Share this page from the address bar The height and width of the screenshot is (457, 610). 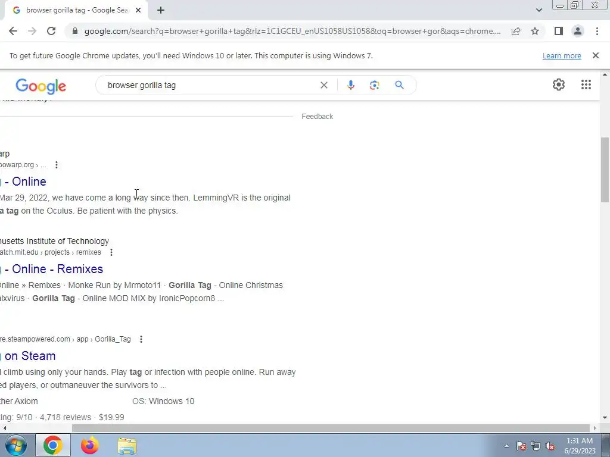pyautogui.click(x=516, y=31)
